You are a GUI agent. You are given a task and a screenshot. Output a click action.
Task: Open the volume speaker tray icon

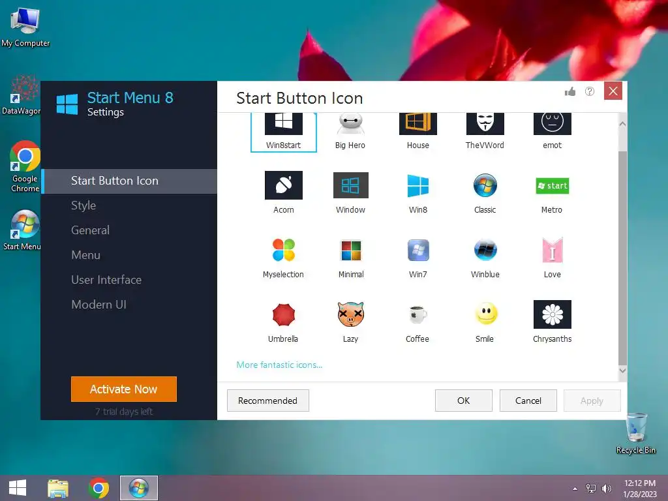(607, 489)
